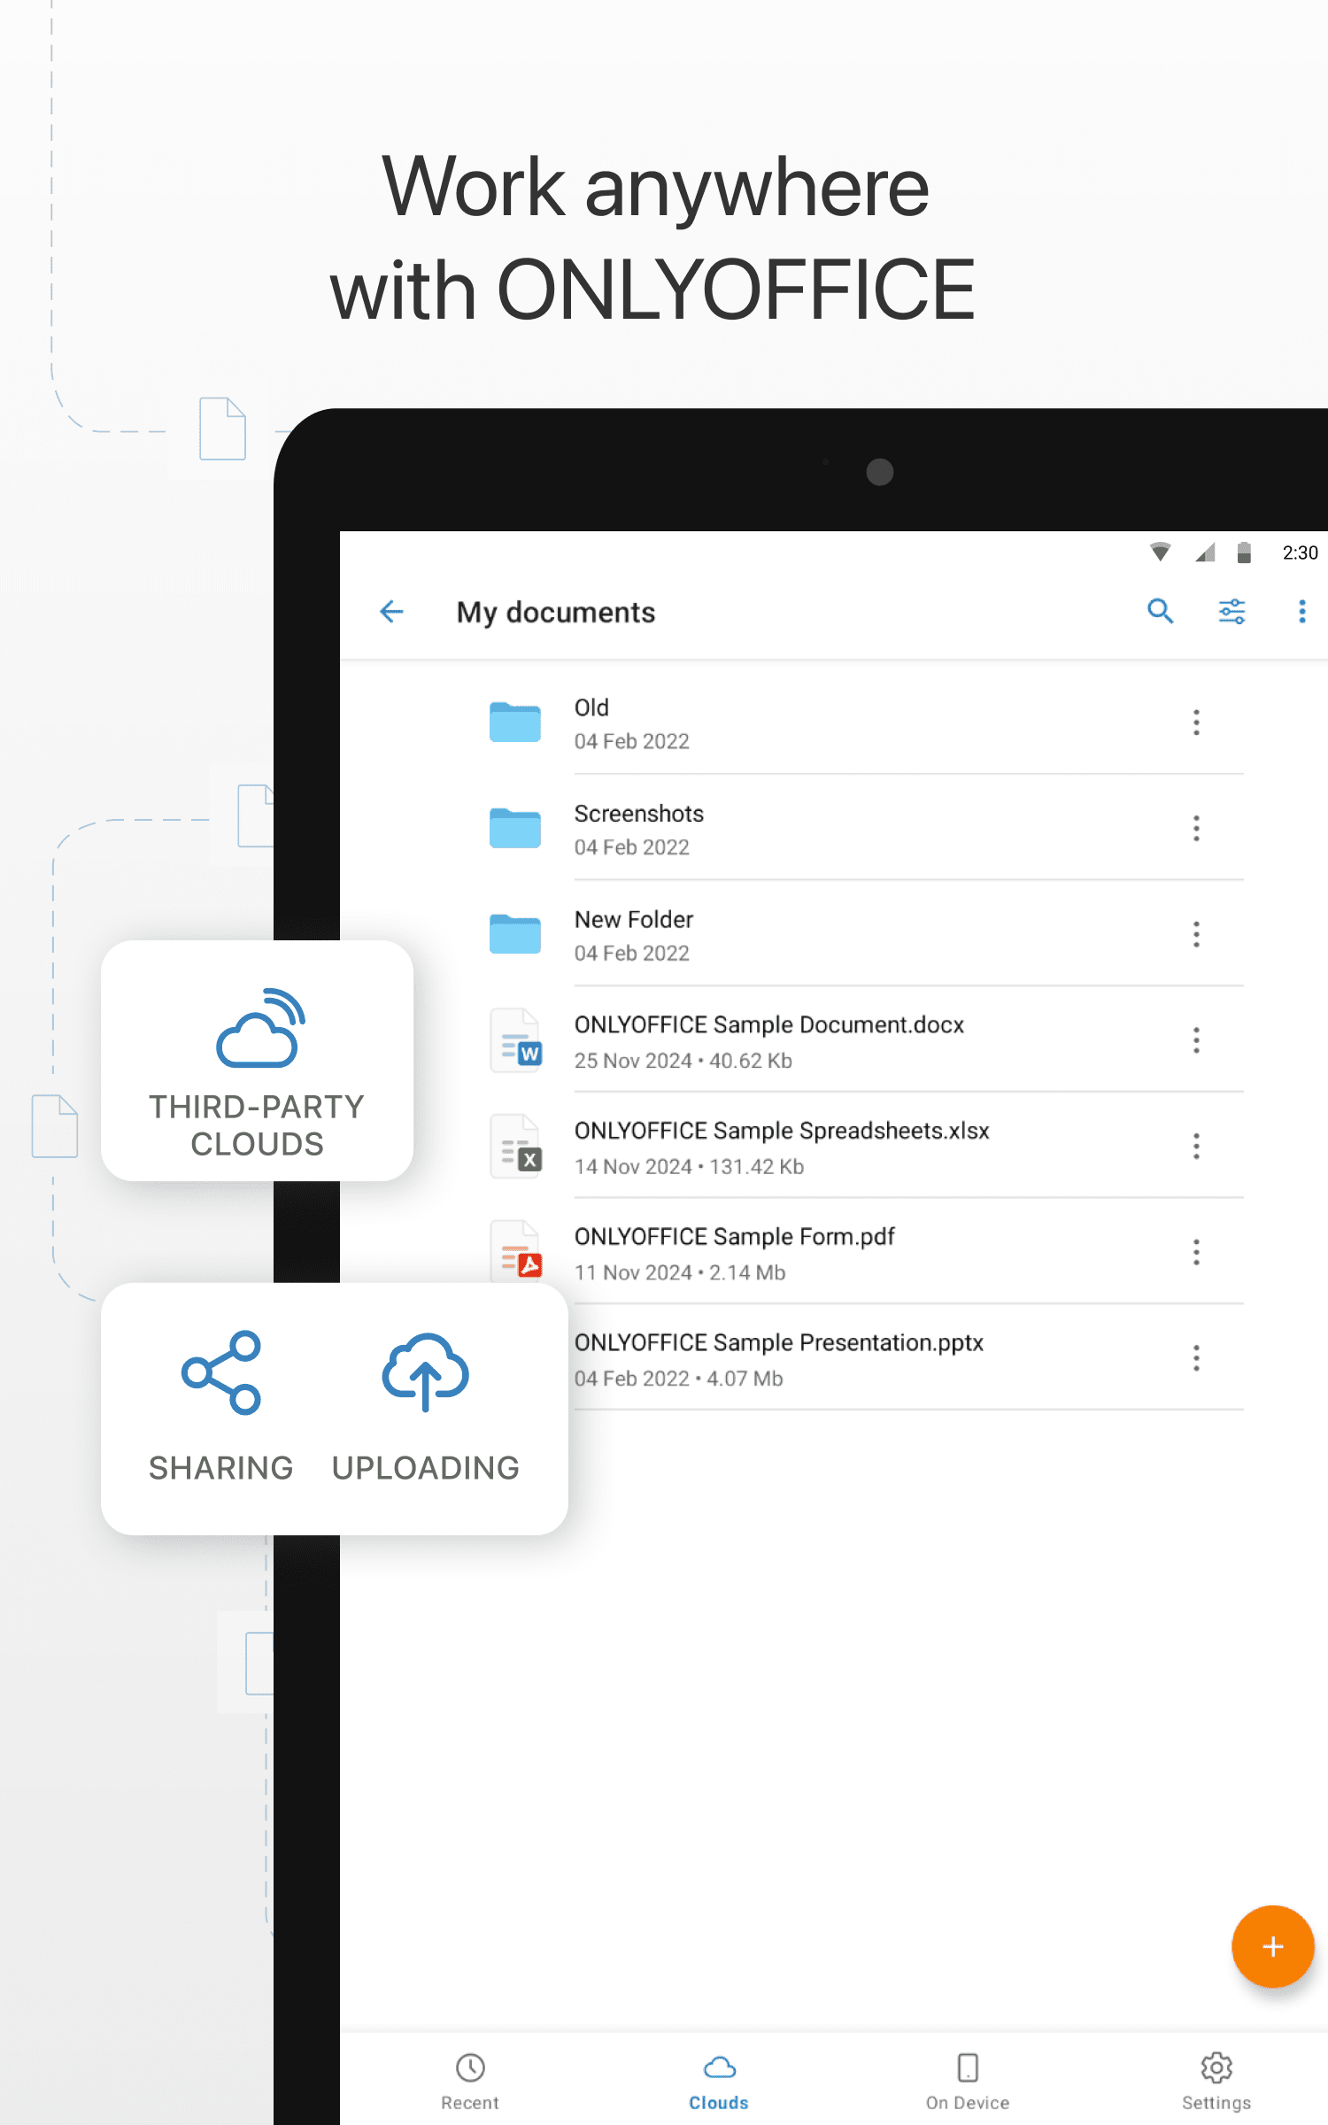This screenshot has height=2125, width=1328.
Task: Show more options for Sample Document.docx
Action: point(1196,1040)
